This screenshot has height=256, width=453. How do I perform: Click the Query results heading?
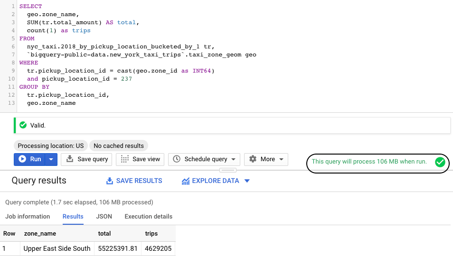click(x=39, y=181)
